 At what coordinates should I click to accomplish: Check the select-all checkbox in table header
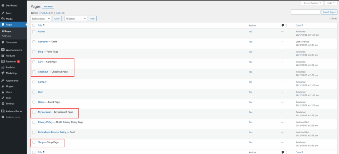click(34, 25)
